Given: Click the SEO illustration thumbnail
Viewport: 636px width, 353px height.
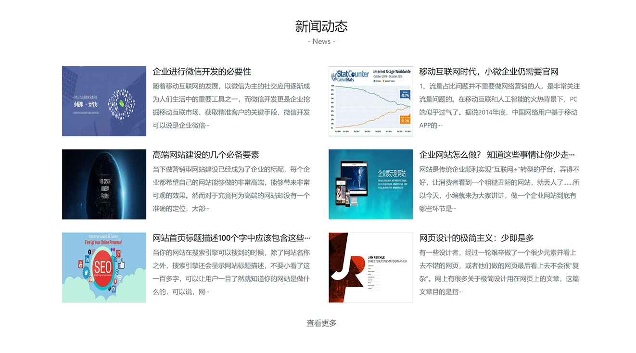Looking at the screenshot, I should coord(104,267).
